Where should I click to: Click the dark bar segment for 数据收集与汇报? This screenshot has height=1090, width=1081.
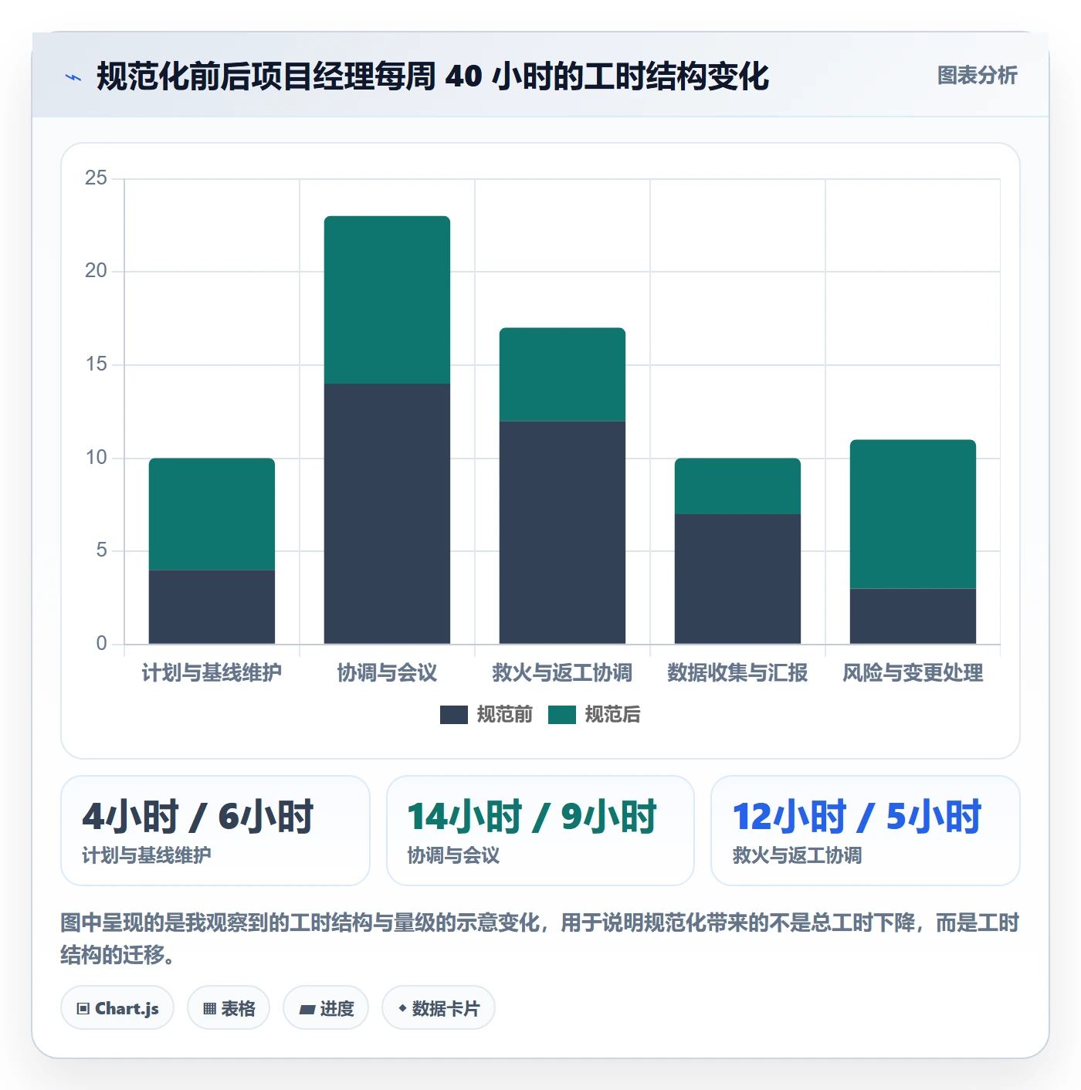pyautogui.click(x=737, y=579)
